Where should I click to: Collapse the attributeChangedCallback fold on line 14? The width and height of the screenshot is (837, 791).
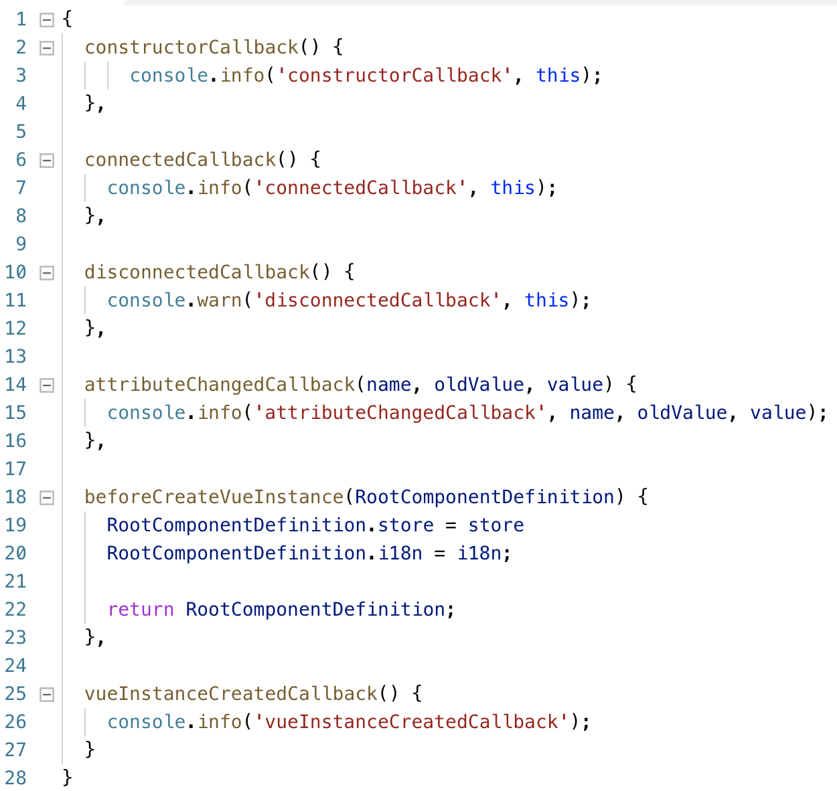(x=46, y=385)
